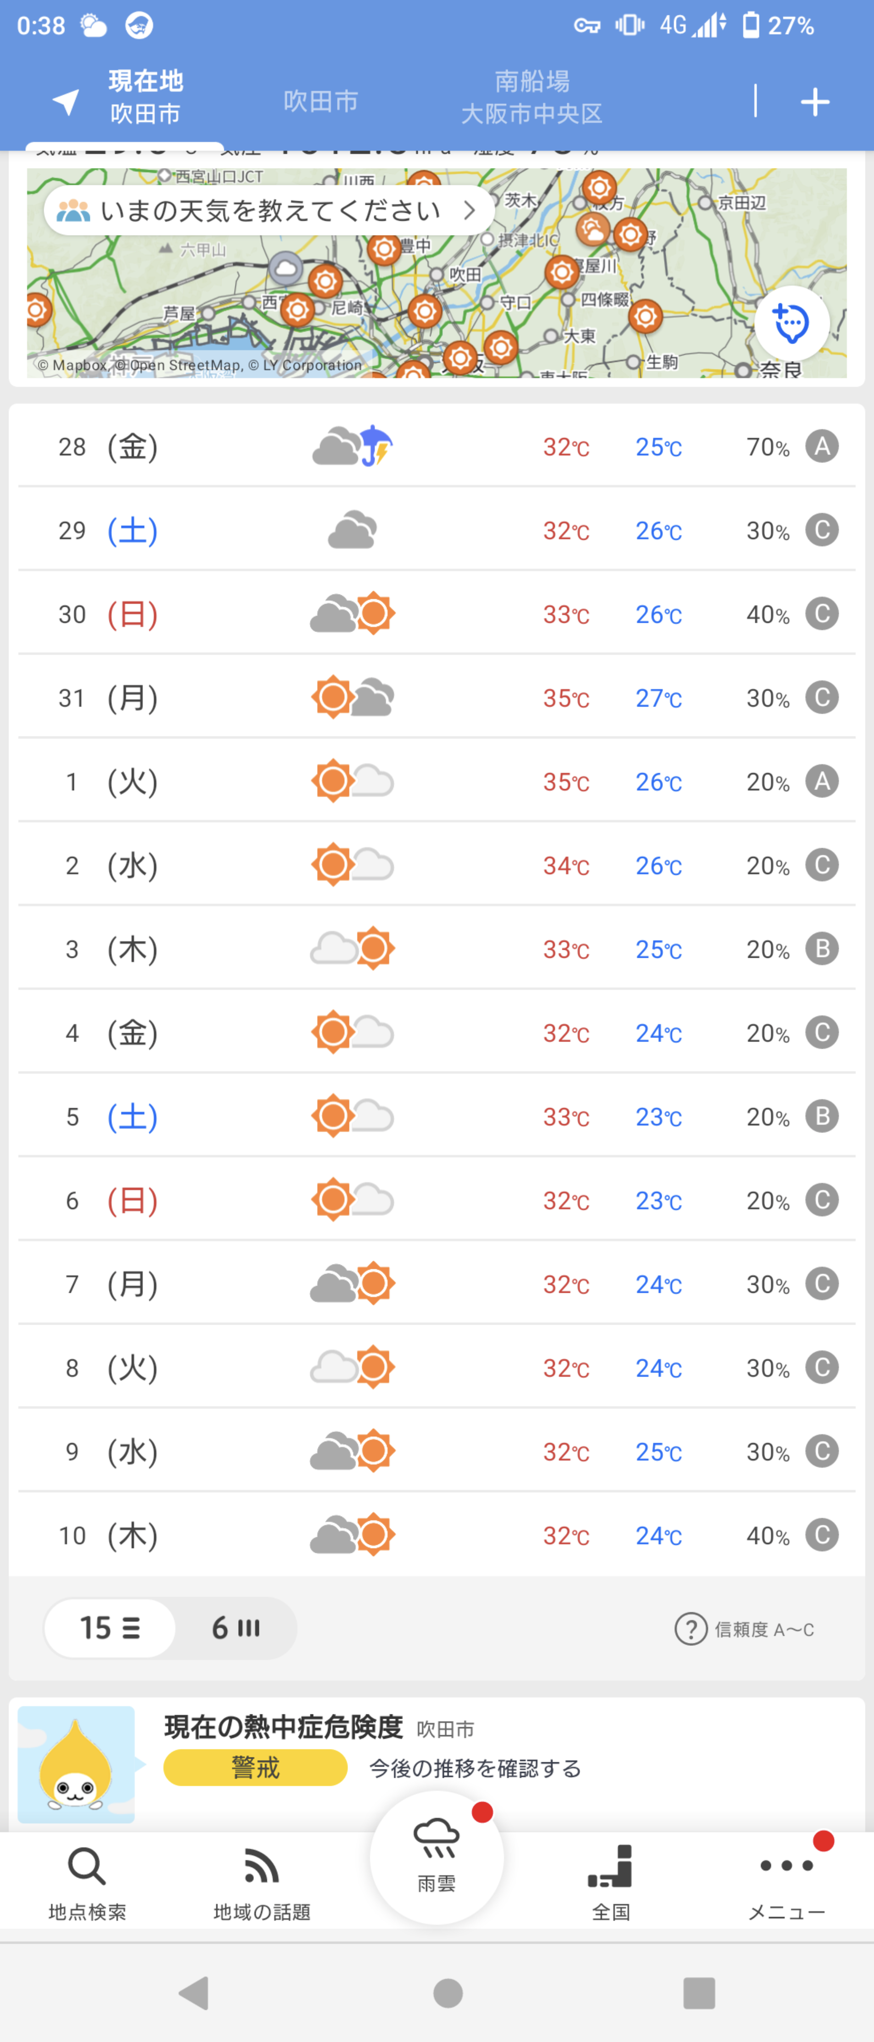Open the 雨雲 rain cloud radar
The image size is (874, 2042).
pyautogui.click(x=436, y=1856)
